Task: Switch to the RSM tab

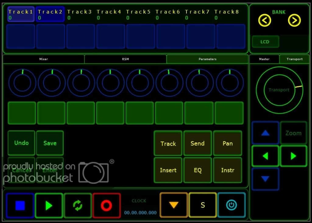Action: click(126, 59)
